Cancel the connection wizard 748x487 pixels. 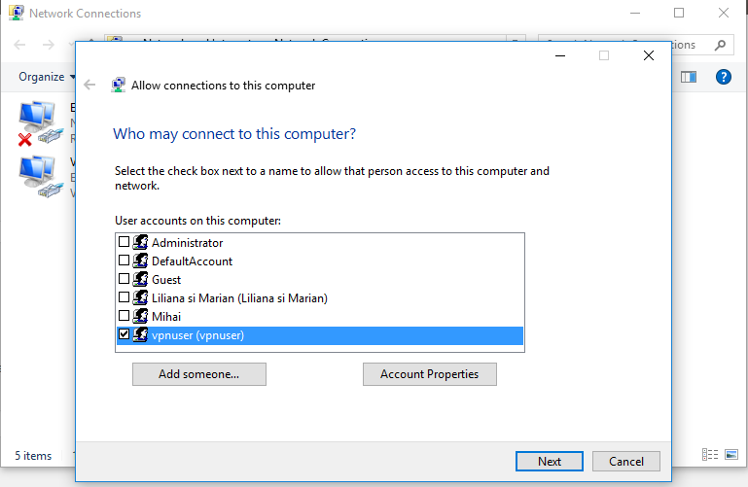[625, 462]
